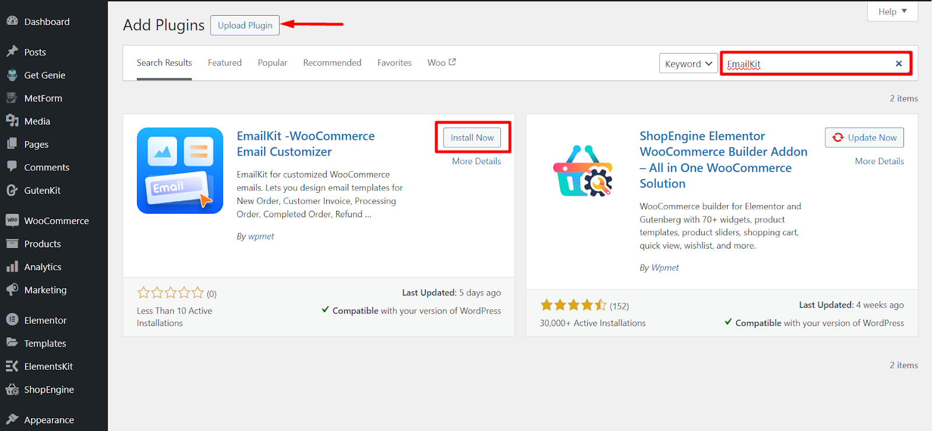Select the MetForm sidebar icon

coord(12,98)
